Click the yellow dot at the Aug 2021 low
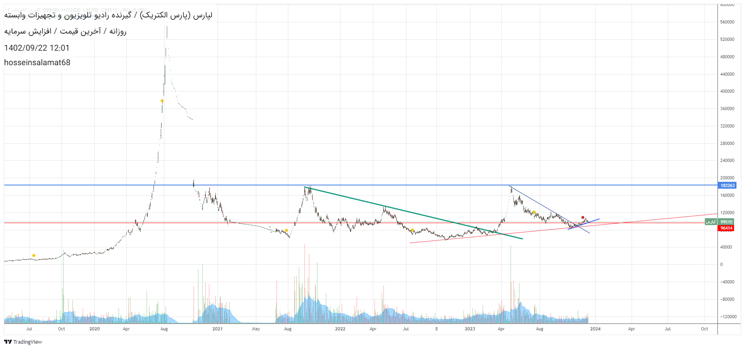 (286, 230)
